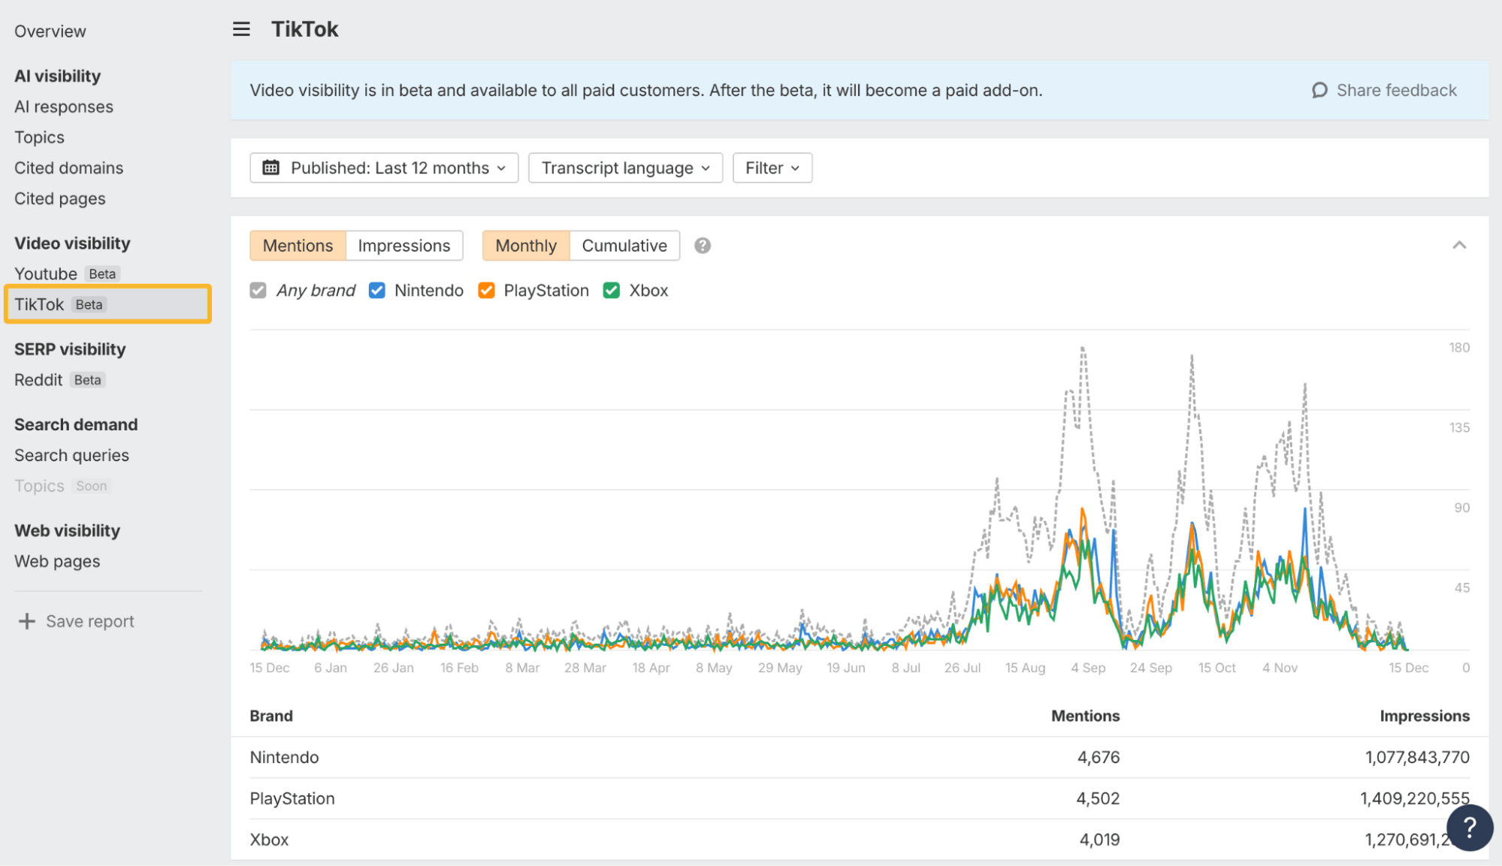This screenshot has width=1502, height=866.
Task: Collapse the chart with the chevron-up icon
Action: pos(1458,246)
